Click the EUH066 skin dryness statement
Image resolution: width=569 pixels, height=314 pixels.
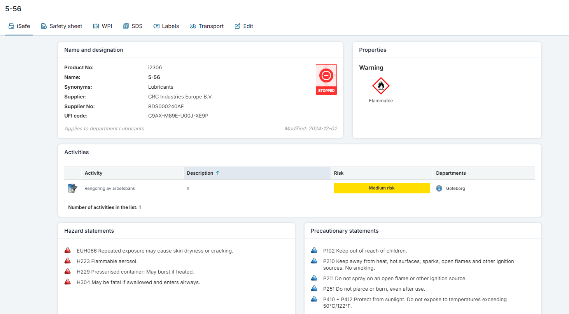tap(155, 251)
